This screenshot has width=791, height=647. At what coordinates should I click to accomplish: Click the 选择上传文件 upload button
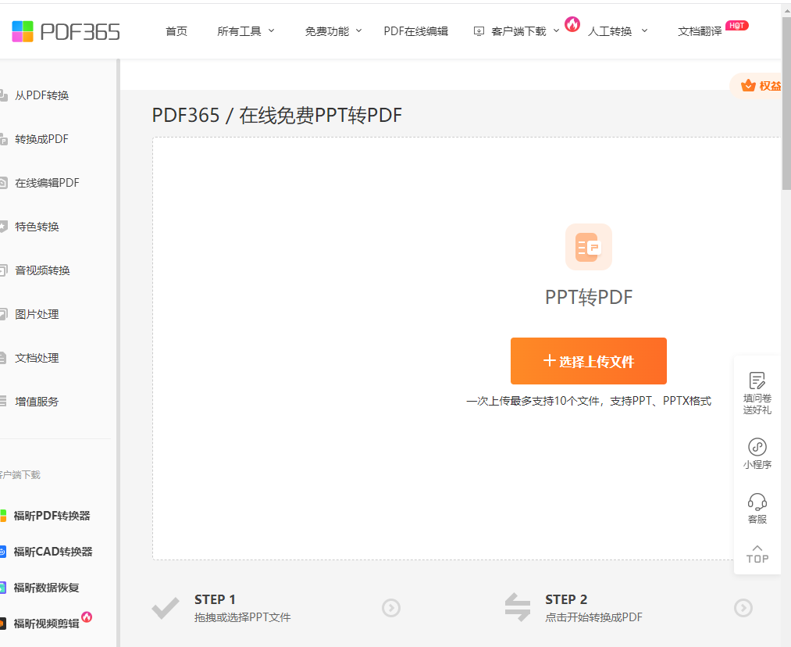pyautogui.click(x=589, y=361)
